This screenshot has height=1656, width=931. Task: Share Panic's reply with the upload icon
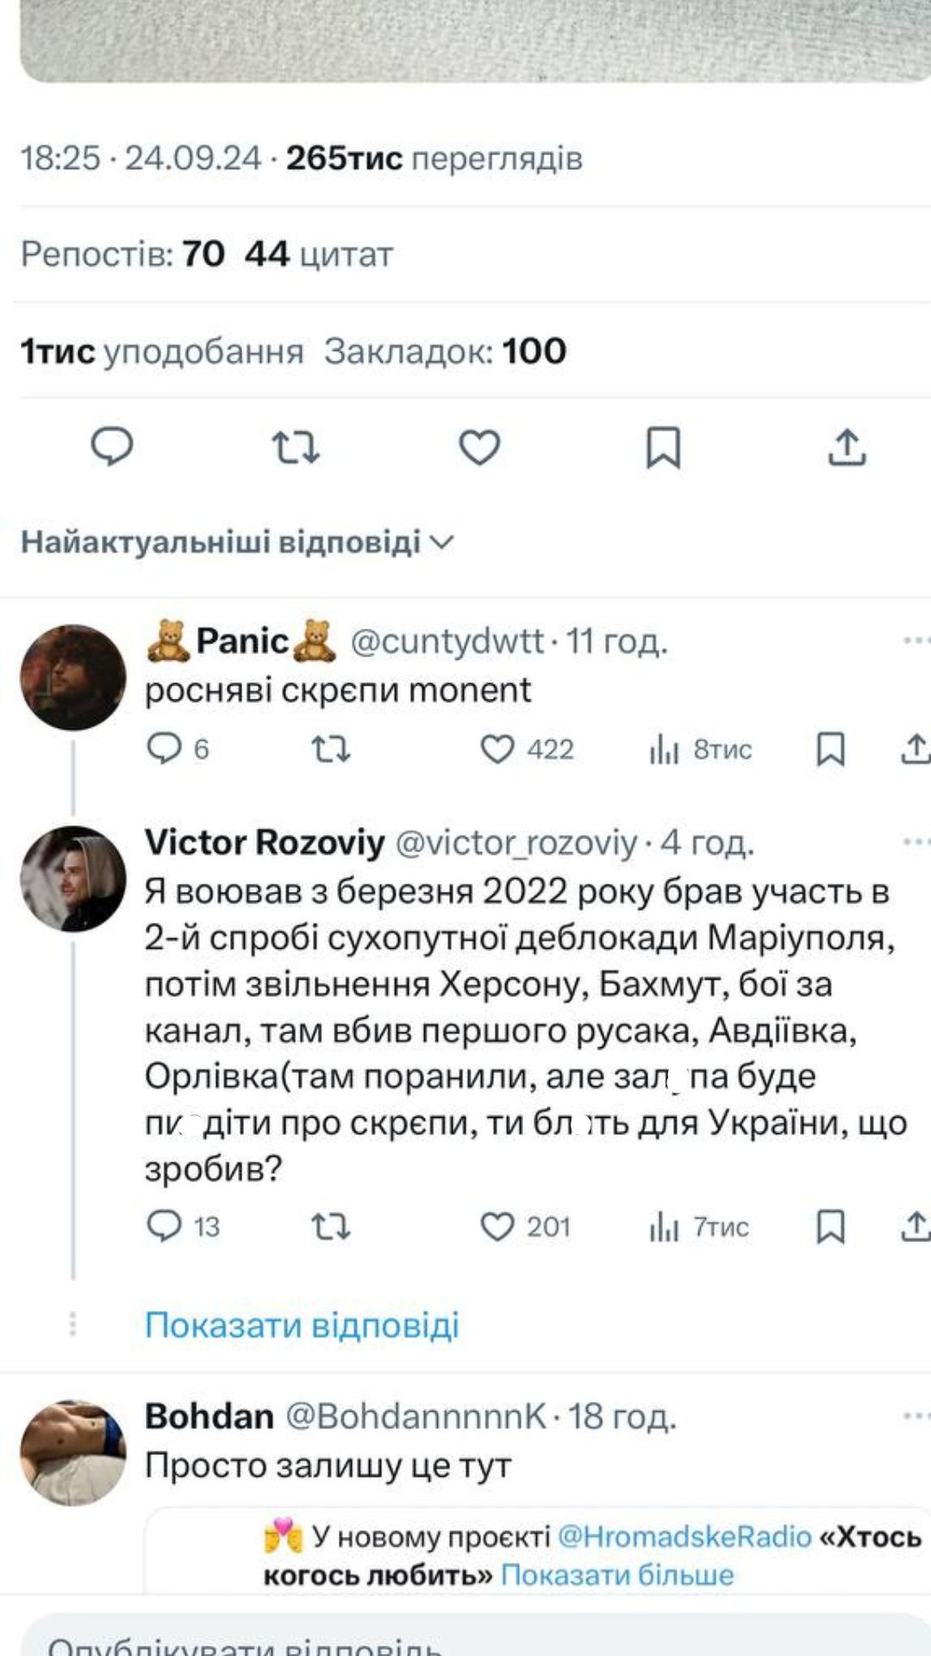[918, 750]
